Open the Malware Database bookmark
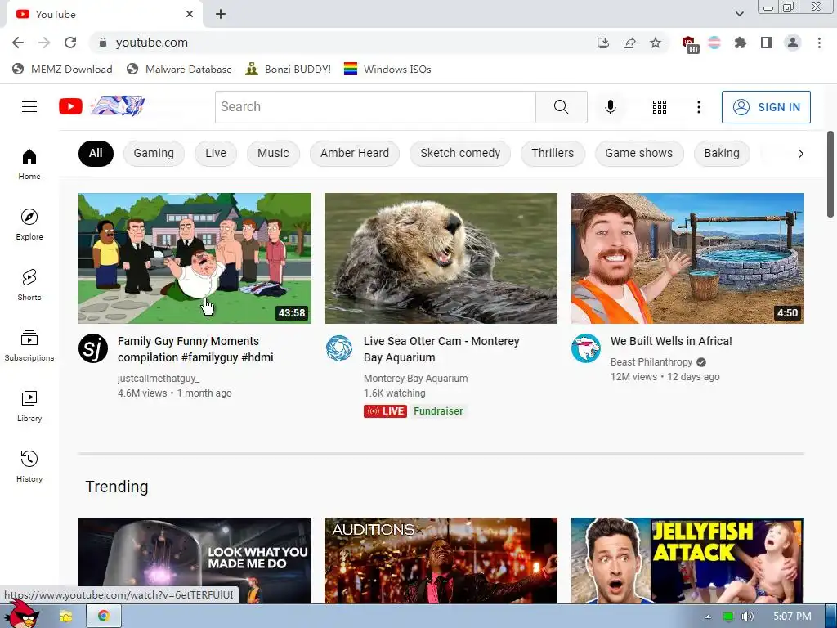This screenshot has height=628, width=837. 179,70
